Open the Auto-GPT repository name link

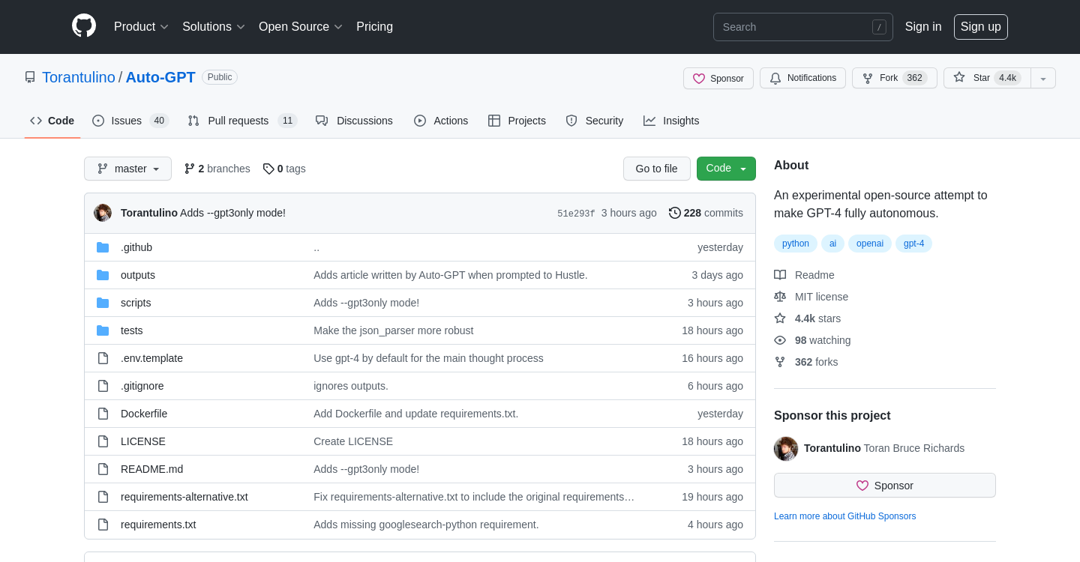[x=160, y=77]
